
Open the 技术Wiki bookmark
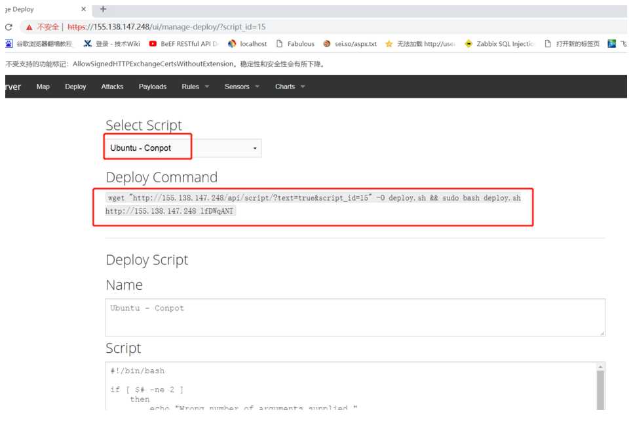pyautogui.click(x=112, y=44)
